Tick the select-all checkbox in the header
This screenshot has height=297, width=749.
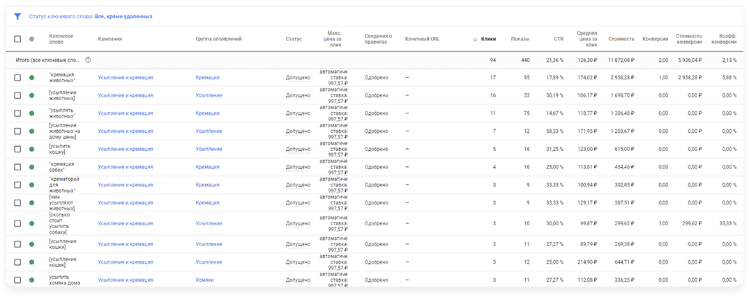[17, 39]
